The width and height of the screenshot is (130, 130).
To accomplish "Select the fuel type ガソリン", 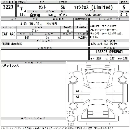I will pyautogui.click(x=63, y=15).
